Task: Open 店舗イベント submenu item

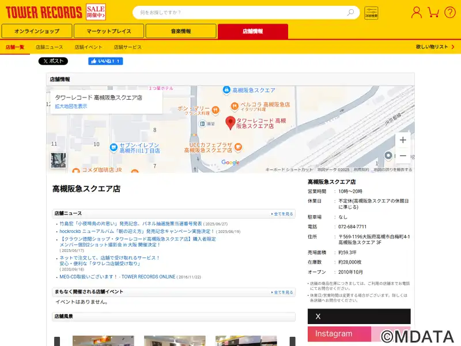Action: [x=88, y=47]
